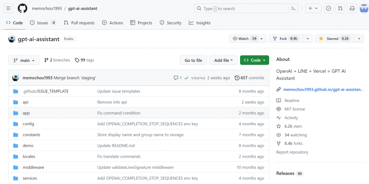Switch to the Projects tab
The width and height of the screenshot is (369, 184).
pos(141,23)
